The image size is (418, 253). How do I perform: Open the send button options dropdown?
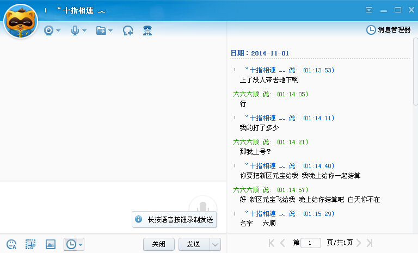(x=215, y=244)
